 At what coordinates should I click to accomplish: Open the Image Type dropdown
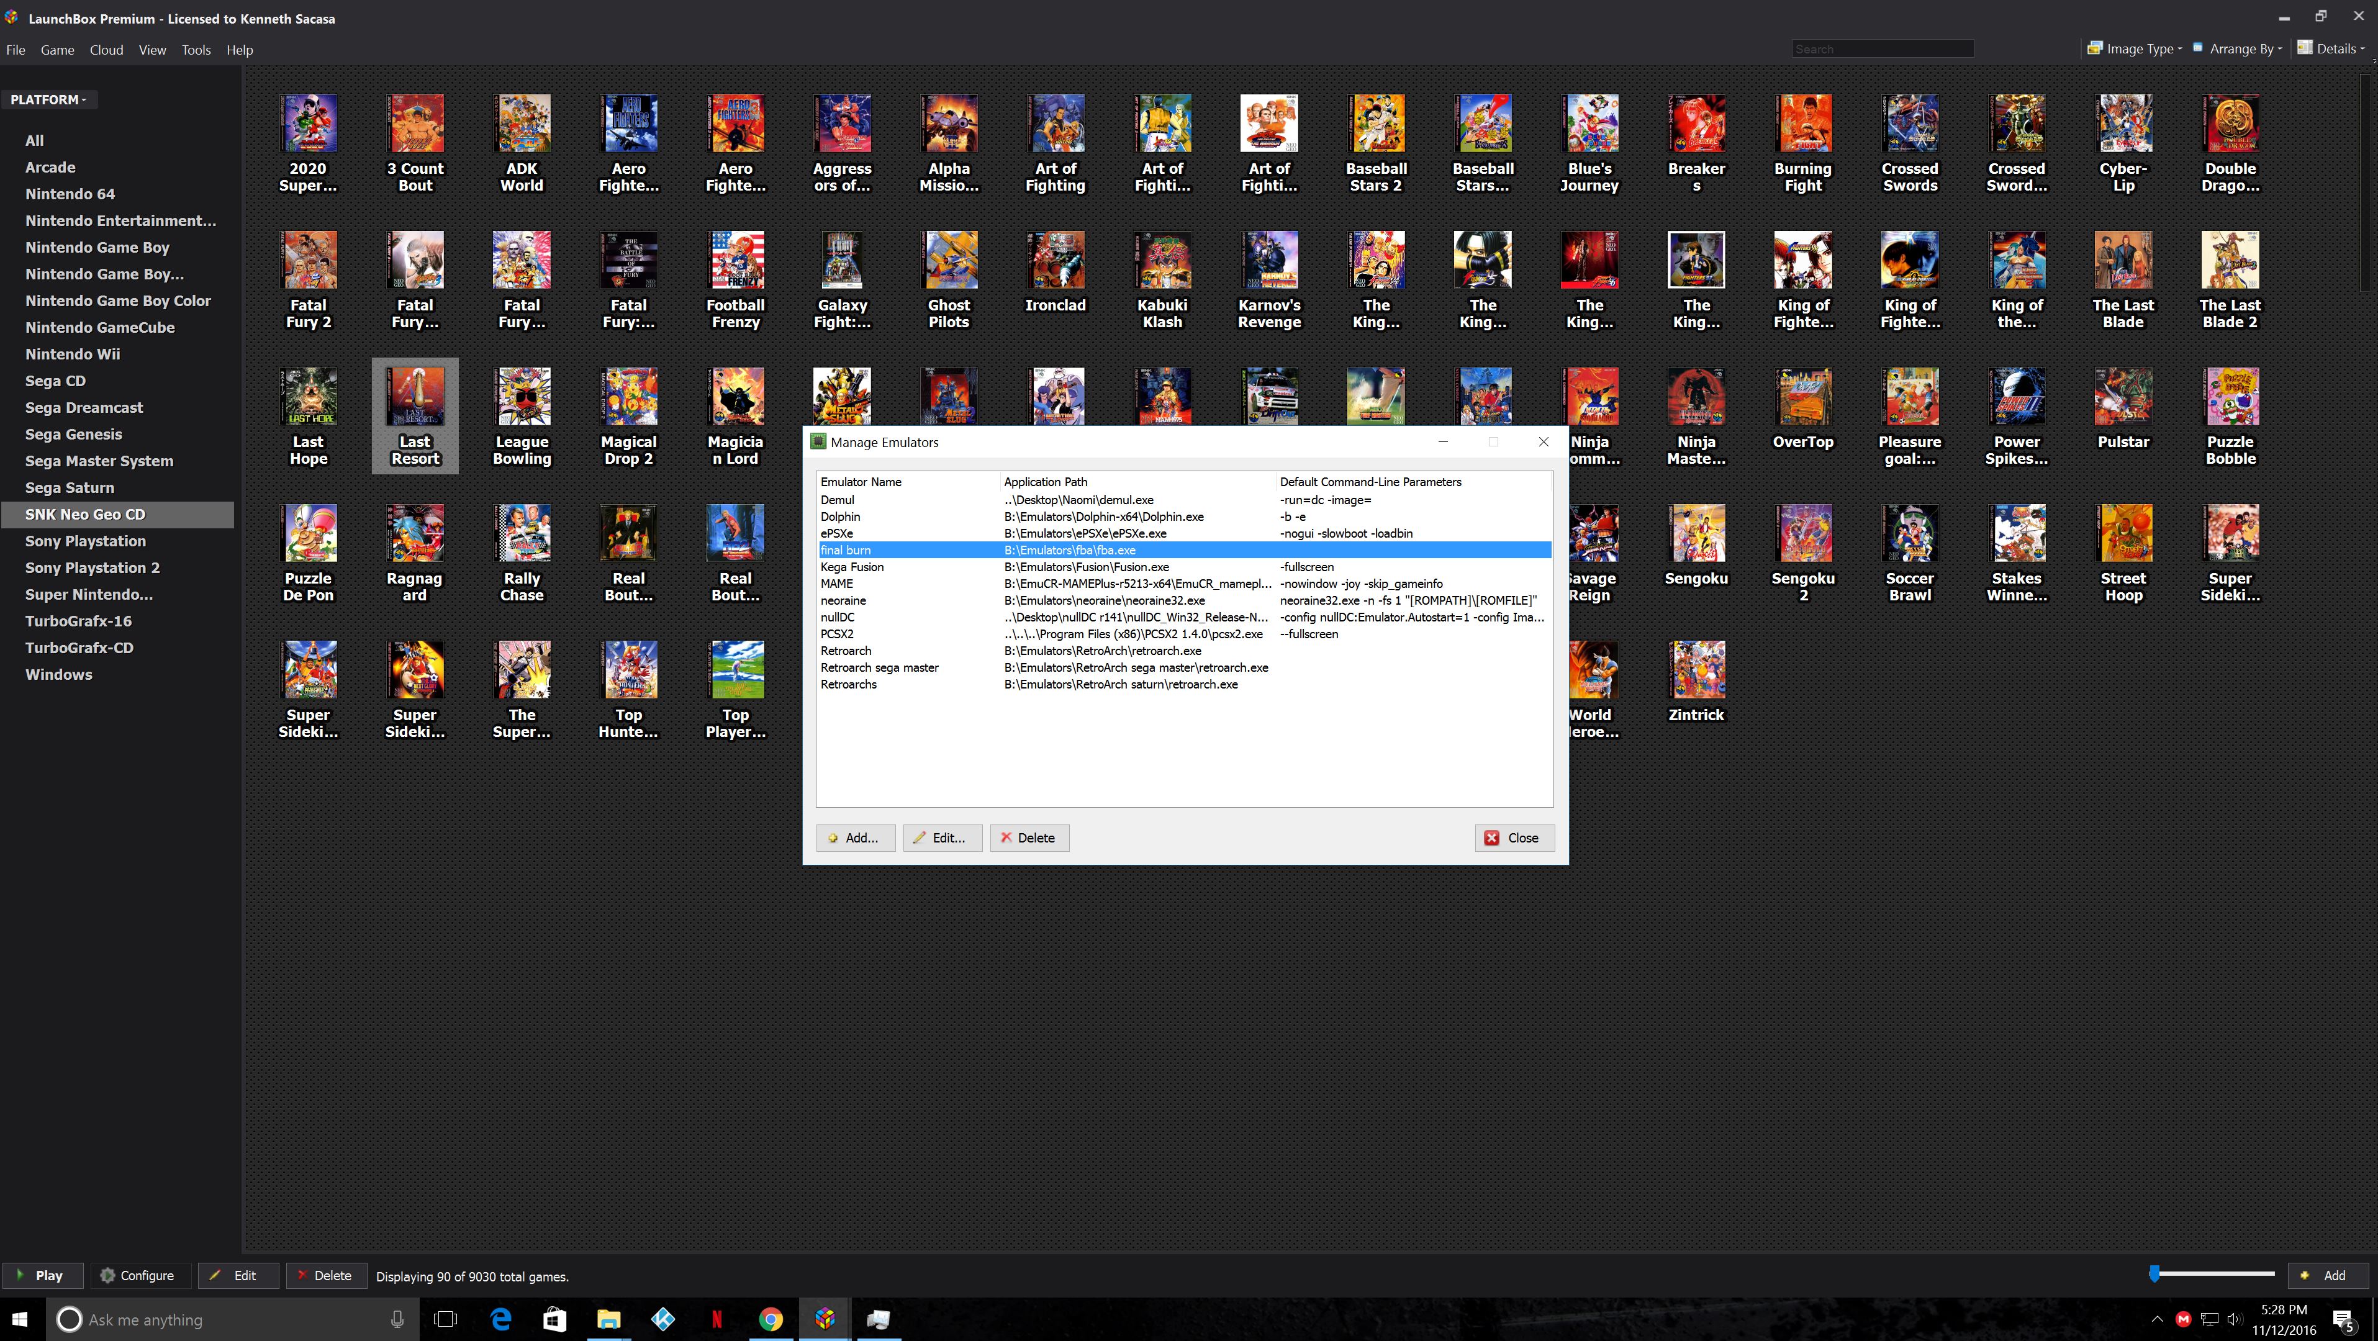click(x=2134, y=48)
